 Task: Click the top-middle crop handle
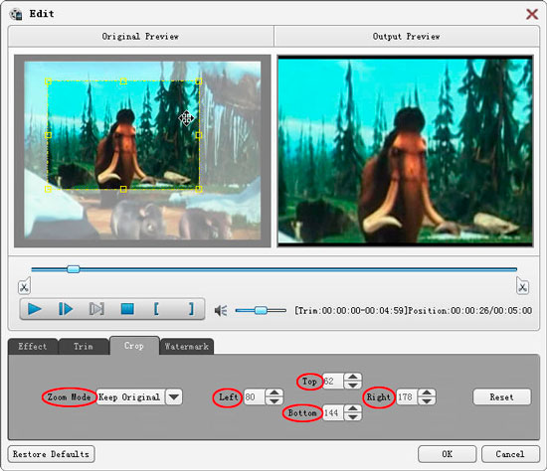(123, 81)
